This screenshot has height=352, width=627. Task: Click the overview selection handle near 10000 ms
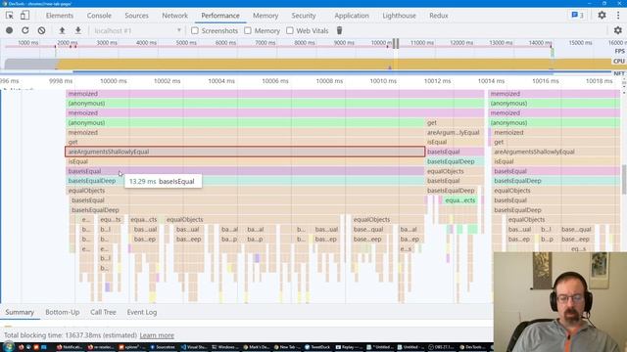[396, 43]
